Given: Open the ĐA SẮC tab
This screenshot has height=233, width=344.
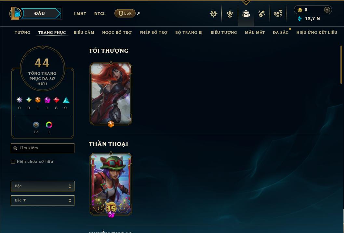Looking at the screenshot, I should click(281, 32).
